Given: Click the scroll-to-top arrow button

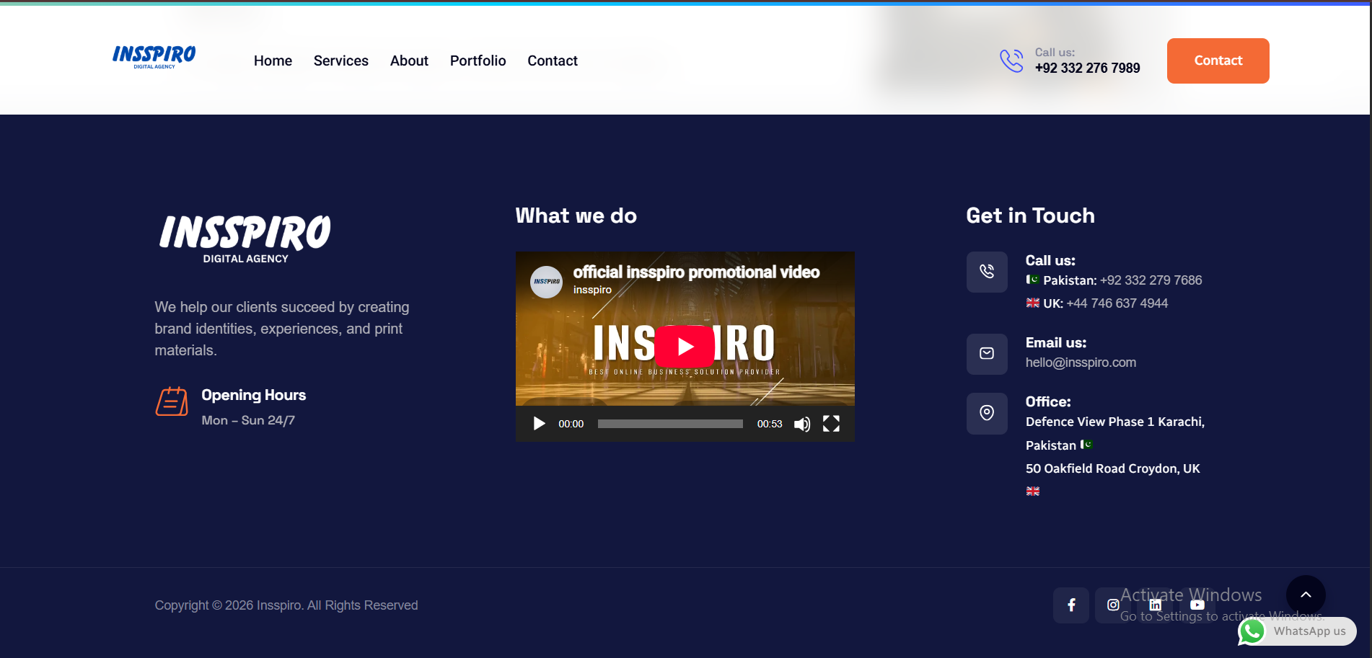Looking at the screenshot, I should (1306, 595).
